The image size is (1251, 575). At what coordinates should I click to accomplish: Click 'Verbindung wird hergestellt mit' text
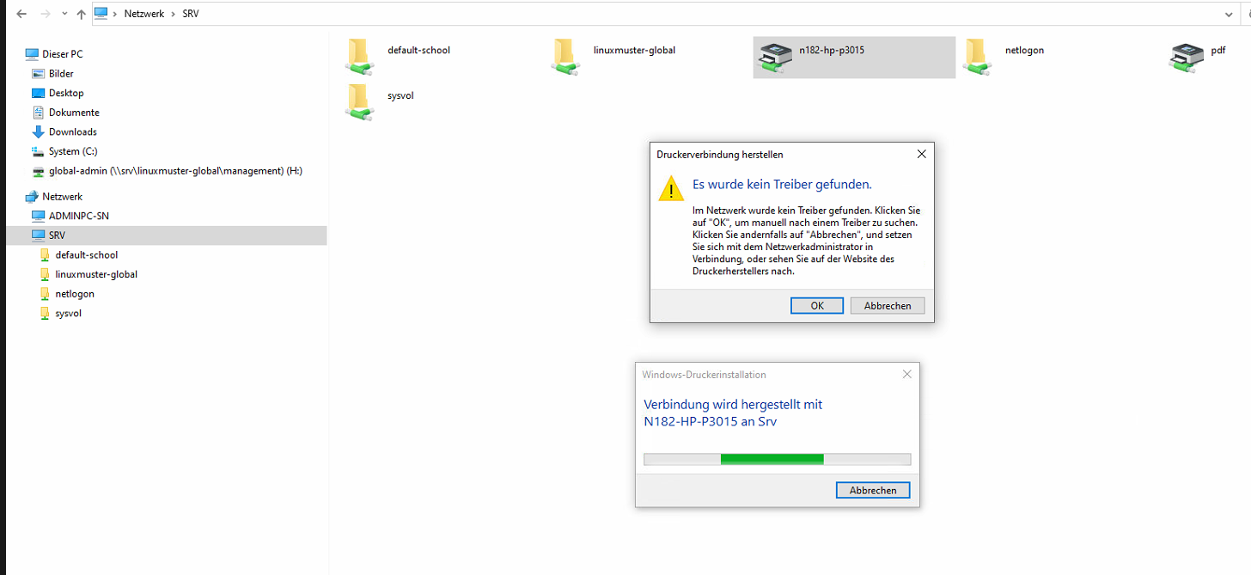click(x=733, y=404)
